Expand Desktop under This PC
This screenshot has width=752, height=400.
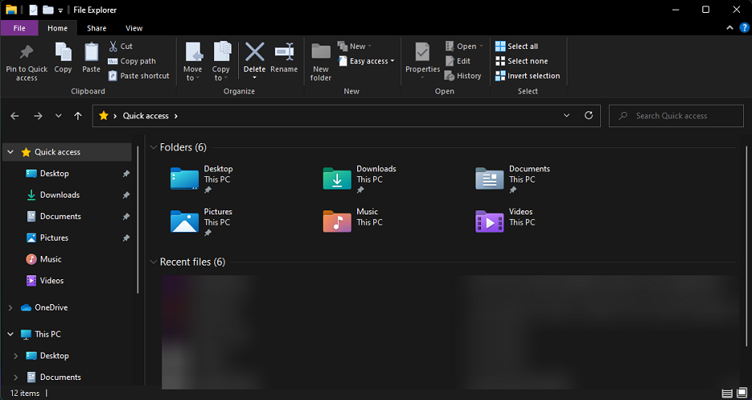[x=16, y=356]
